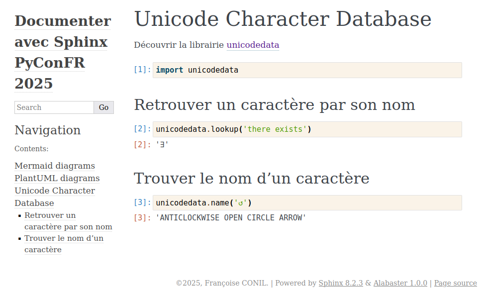
Task: Click into the Search text field
Action: tap(54, 107)
